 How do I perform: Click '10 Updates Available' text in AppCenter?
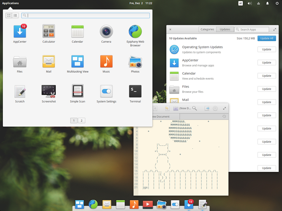(183, 38)
